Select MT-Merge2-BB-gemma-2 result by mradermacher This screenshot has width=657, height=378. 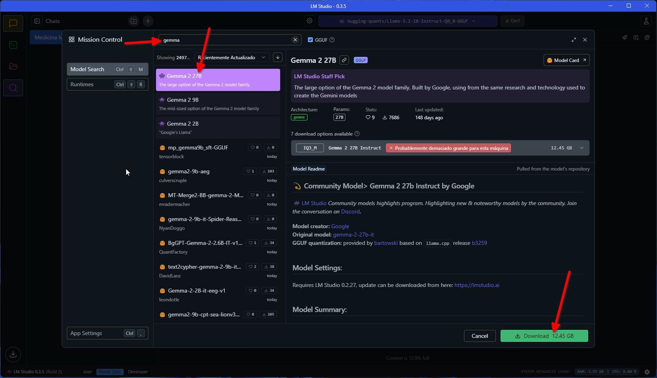(x=218, y=199)
